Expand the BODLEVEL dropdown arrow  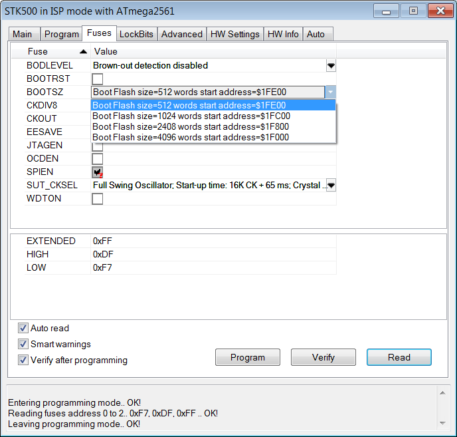click(331, 66)
